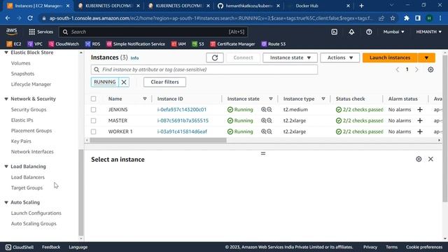448x252 pixels.
Task: Click the horizontal table scrollbar
Action: tap(158, 140)
